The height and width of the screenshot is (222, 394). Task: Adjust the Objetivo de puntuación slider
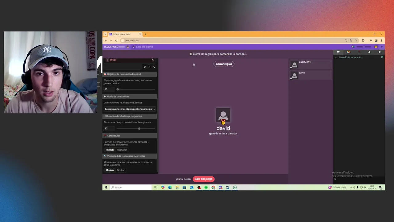tap(136, 89)
